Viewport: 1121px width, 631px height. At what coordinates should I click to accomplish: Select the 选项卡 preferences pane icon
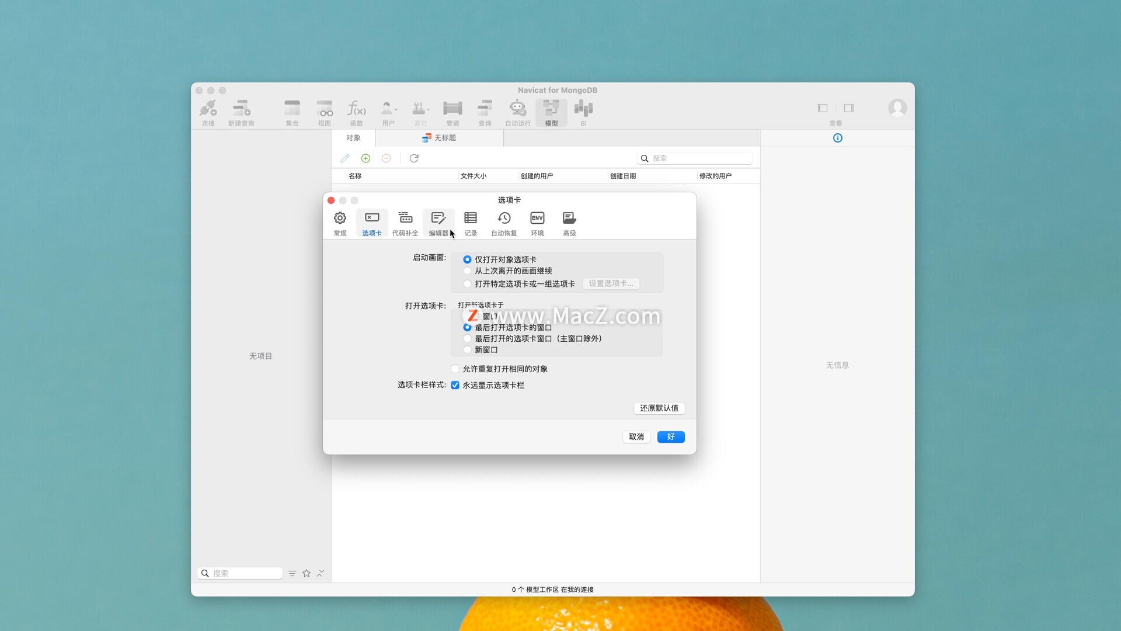372,224
